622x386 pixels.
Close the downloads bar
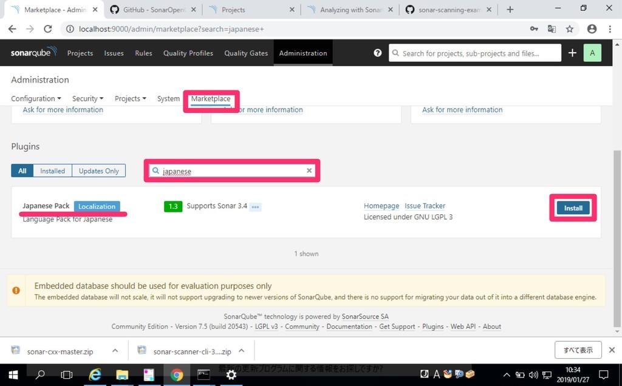pos(612,350)
